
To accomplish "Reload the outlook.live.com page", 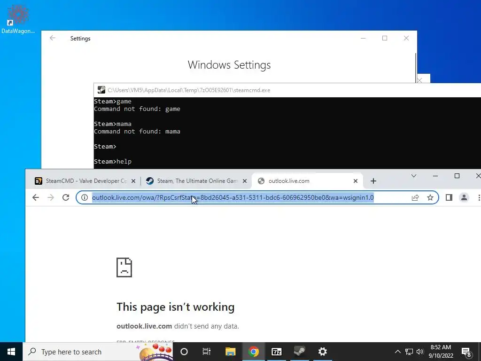I will pyautogui.click(x=66, y=197).
